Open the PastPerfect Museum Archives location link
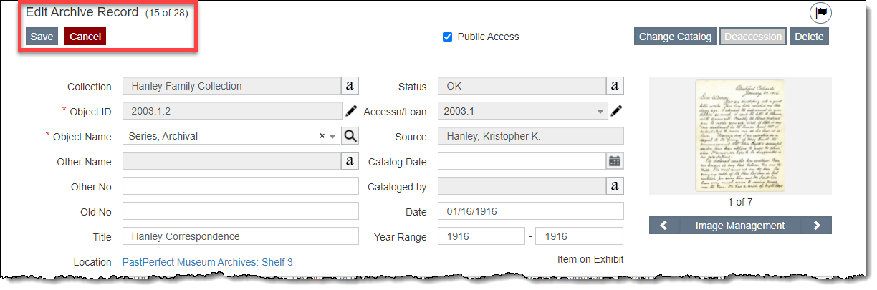The height and width of the screenshot is (290, 877). (208, 262)
